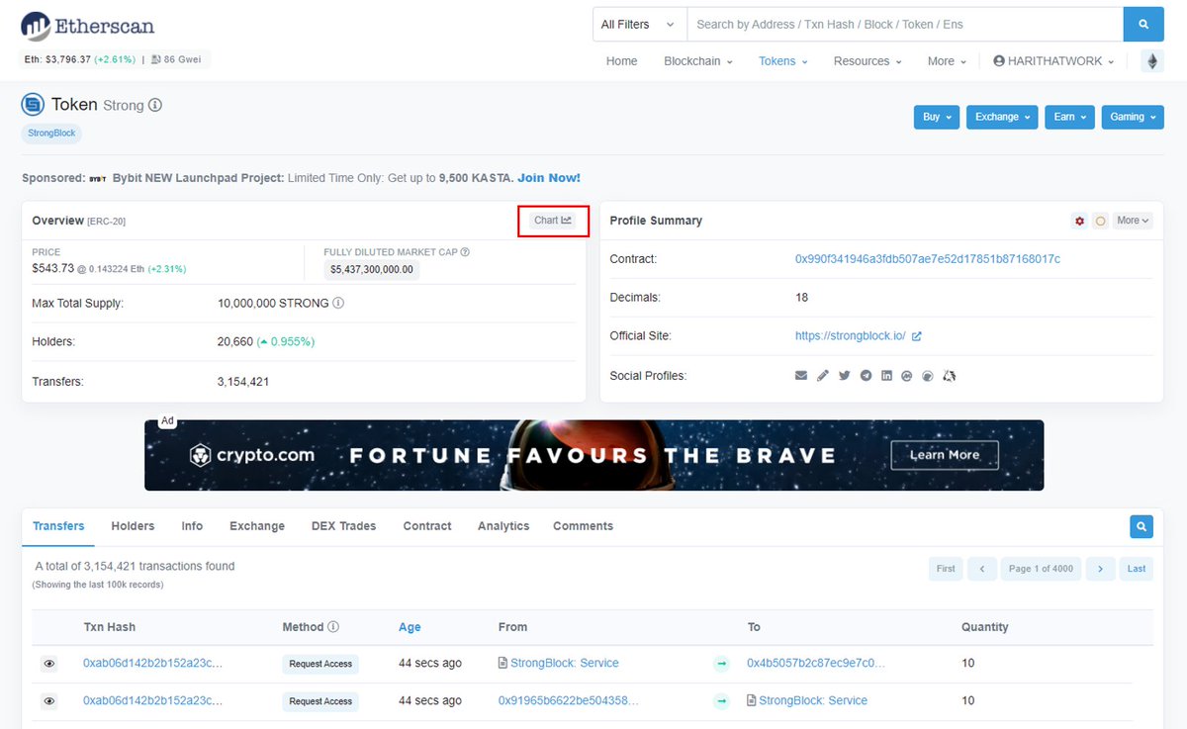Click the Etherscan logo
Viewport: 1187px width, 729px height.
[88, 26]
